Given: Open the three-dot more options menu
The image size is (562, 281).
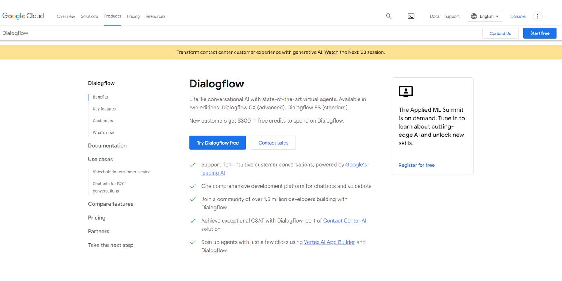Looking at the screenshot, I should point(538,16).
